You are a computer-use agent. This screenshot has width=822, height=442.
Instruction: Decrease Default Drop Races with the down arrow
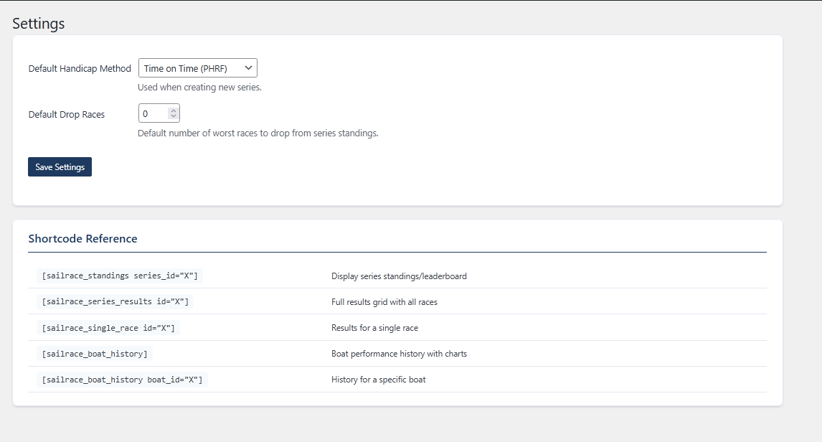pyautogui.click(x=173, y=116)
